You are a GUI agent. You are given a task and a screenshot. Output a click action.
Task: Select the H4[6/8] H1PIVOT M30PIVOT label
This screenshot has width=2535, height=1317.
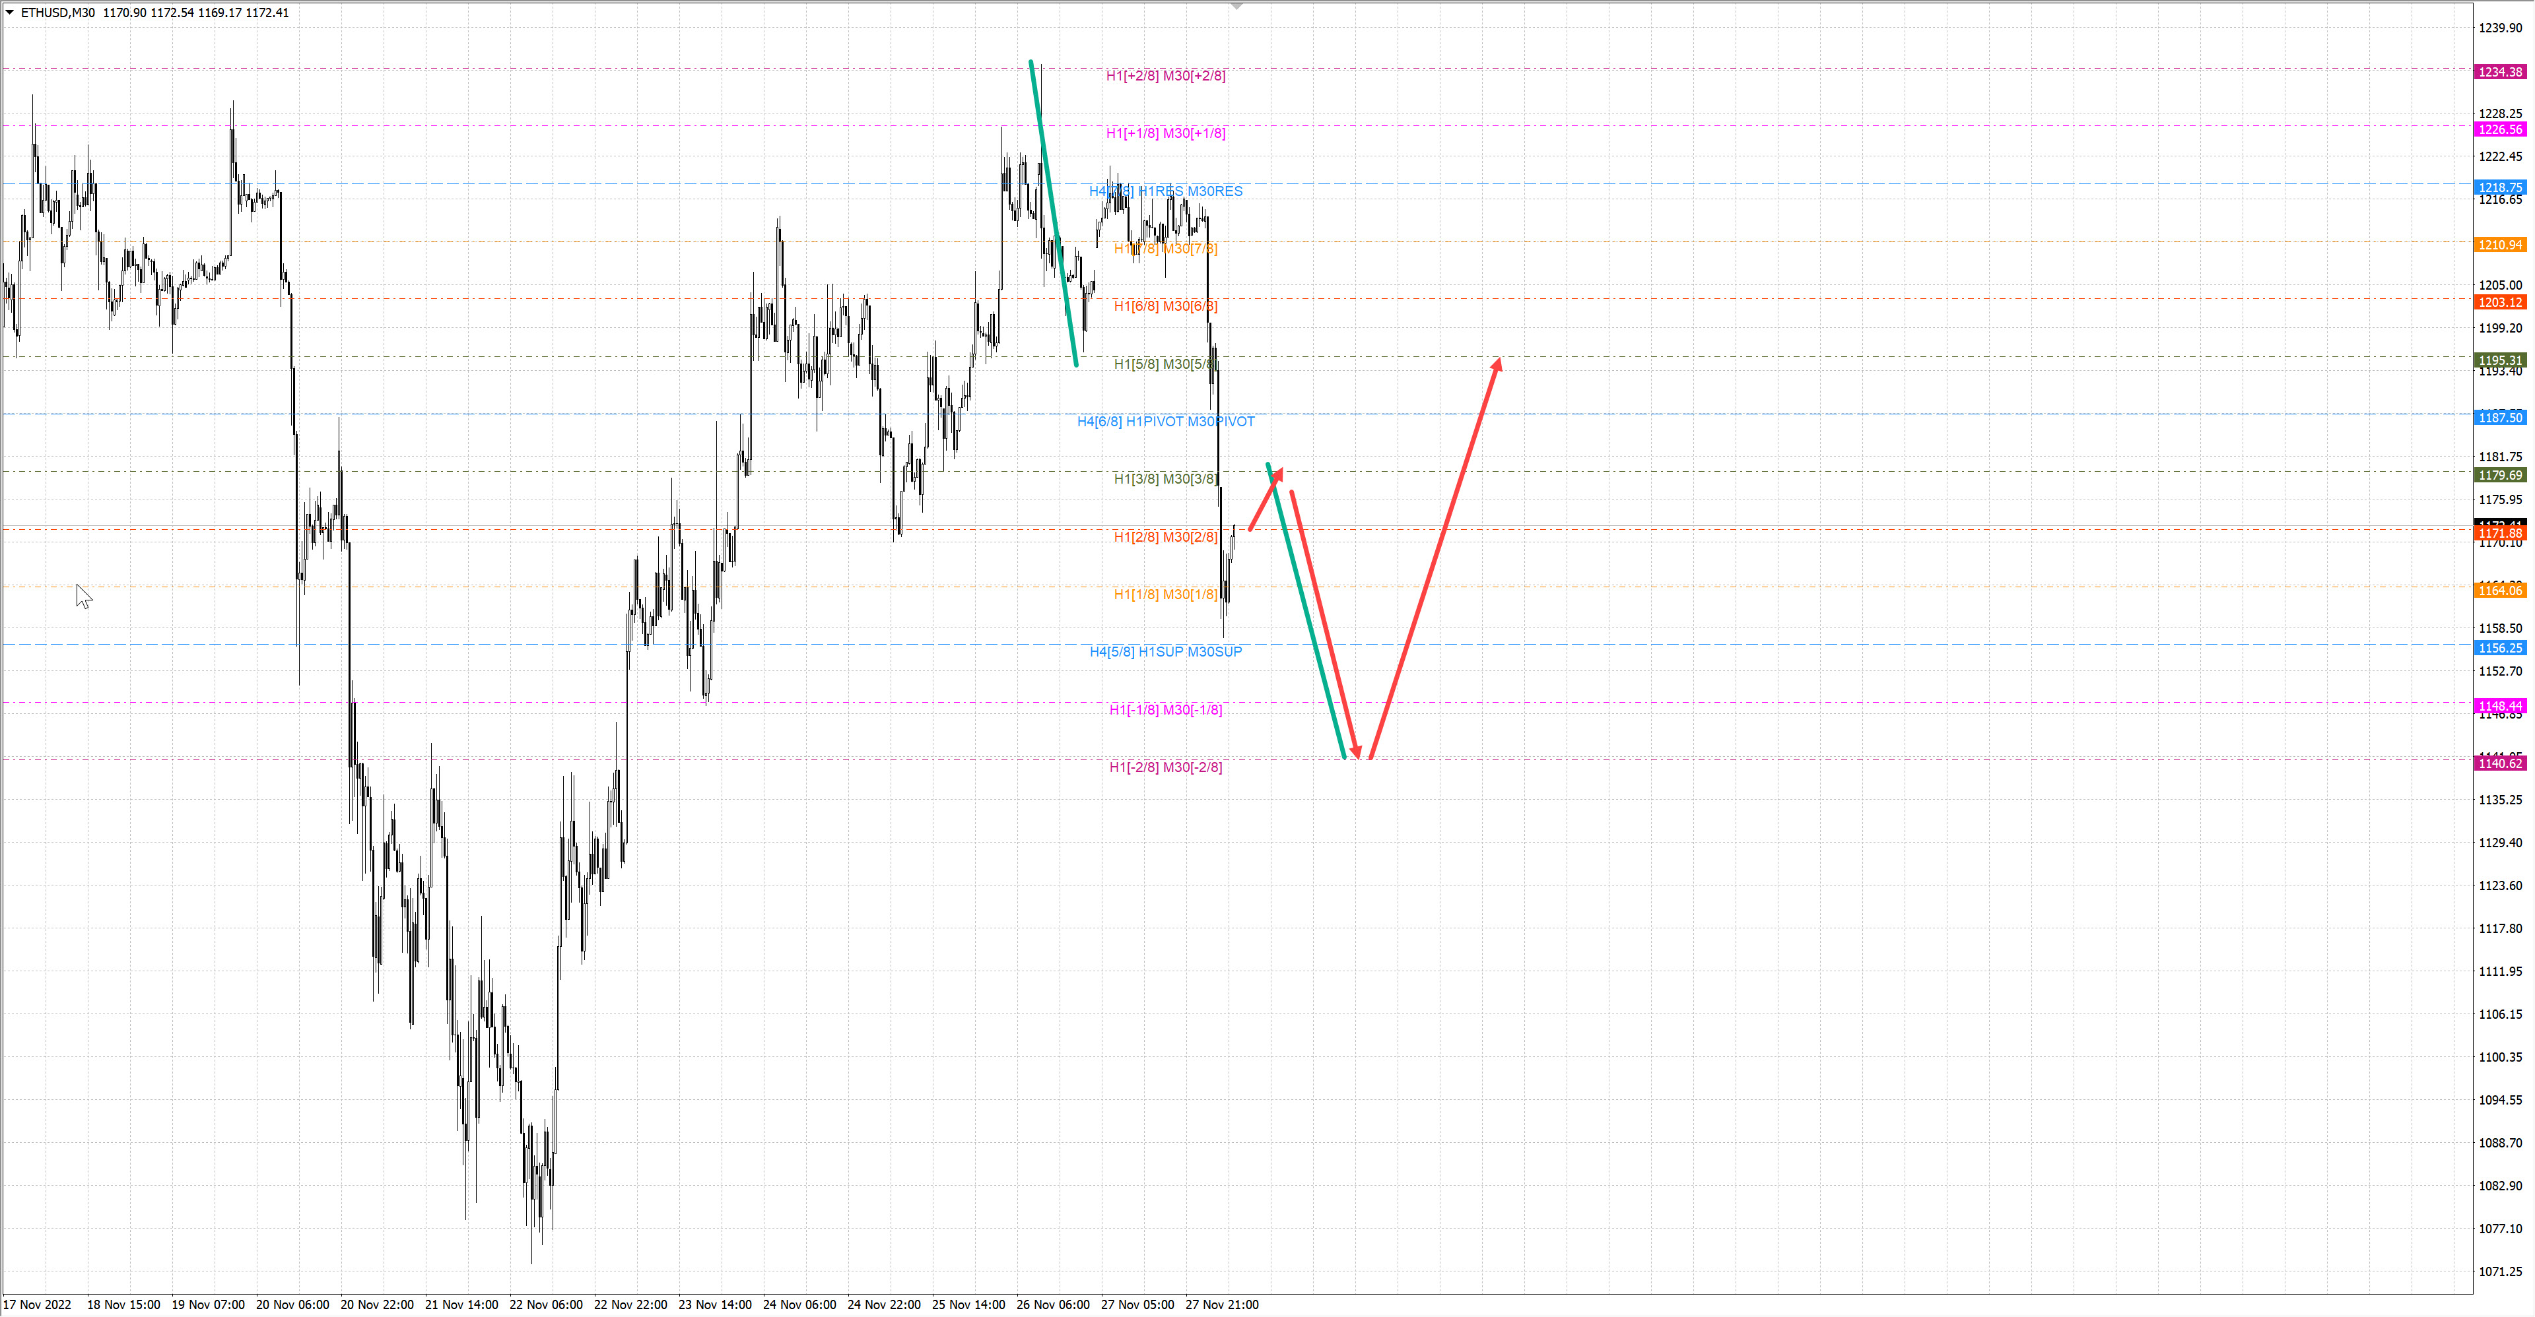(x=1165, y=421)
